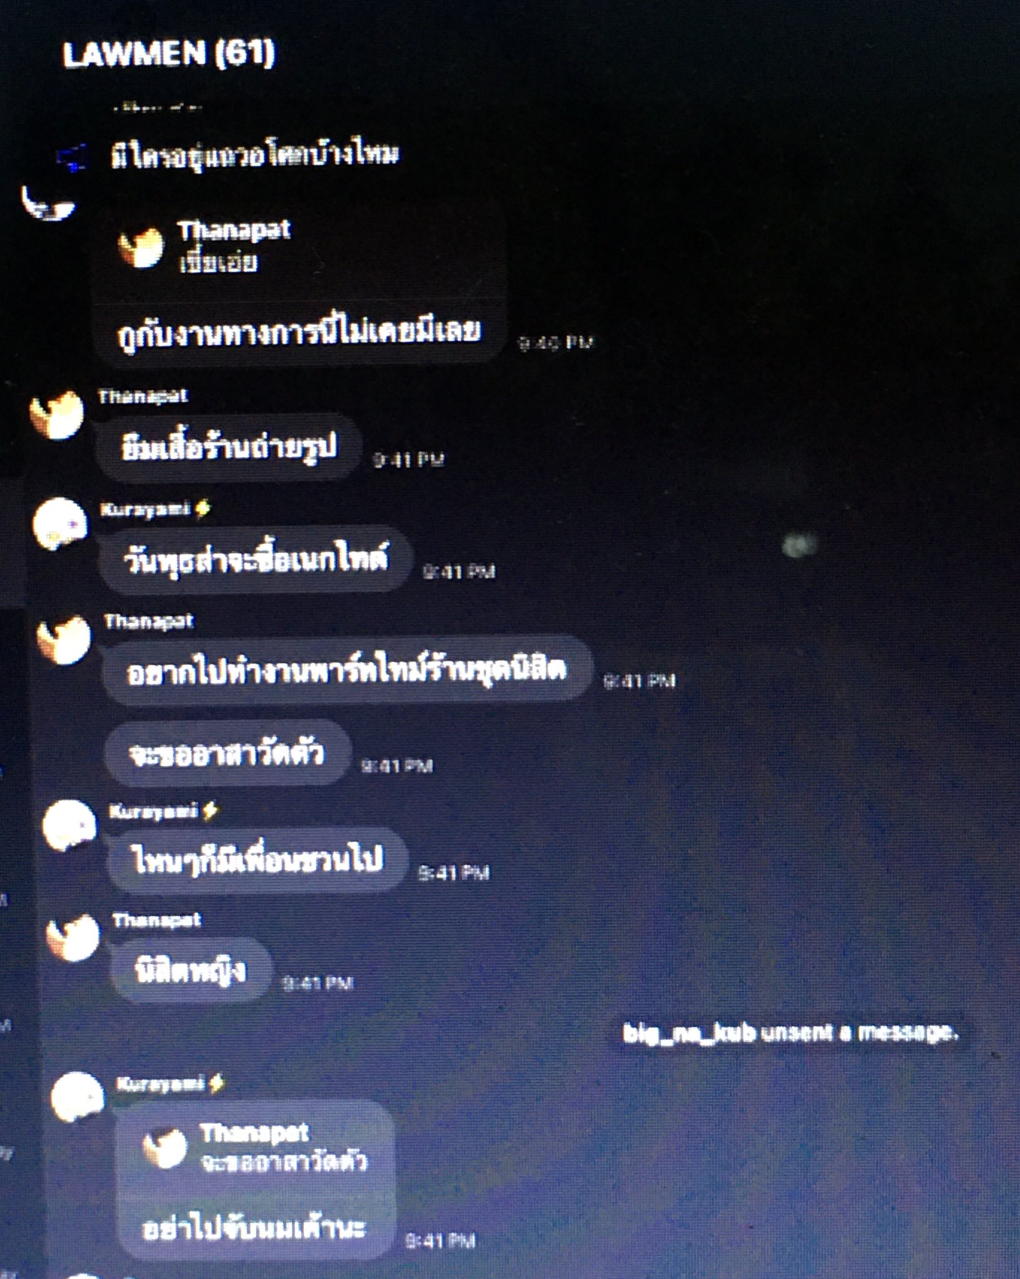This screenshot has width=1020, height=1279.
Task: Open the LAWMEN (61) group chat header
Action: pos(169,53)
